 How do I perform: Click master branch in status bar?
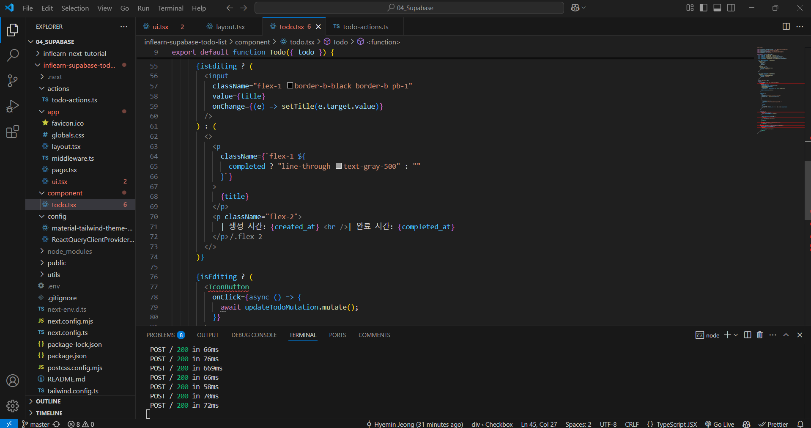pos(36,424)
